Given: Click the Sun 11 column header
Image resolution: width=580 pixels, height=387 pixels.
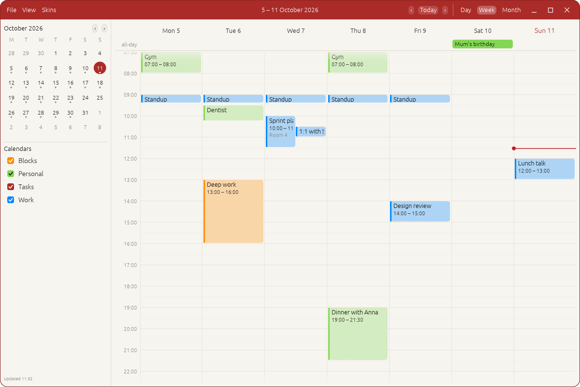Looking at the screenshot, I should (545, 30).
